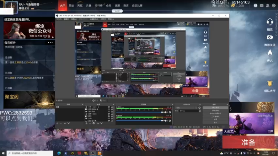Move the source down in the Sources panel
The width and height of the screenshot is (278, 156).
[x=101, y=123]
